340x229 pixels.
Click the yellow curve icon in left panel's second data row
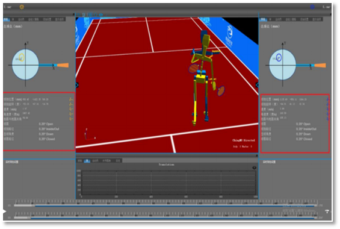(x=71, y=104)
